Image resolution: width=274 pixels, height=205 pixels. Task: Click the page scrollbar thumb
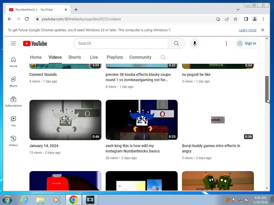click(267, 89)
